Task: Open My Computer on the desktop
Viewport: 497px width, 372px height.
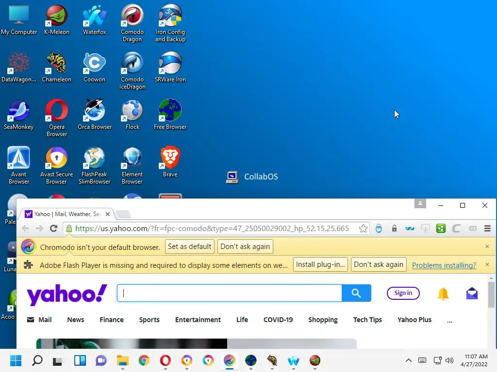Action: 19,19
